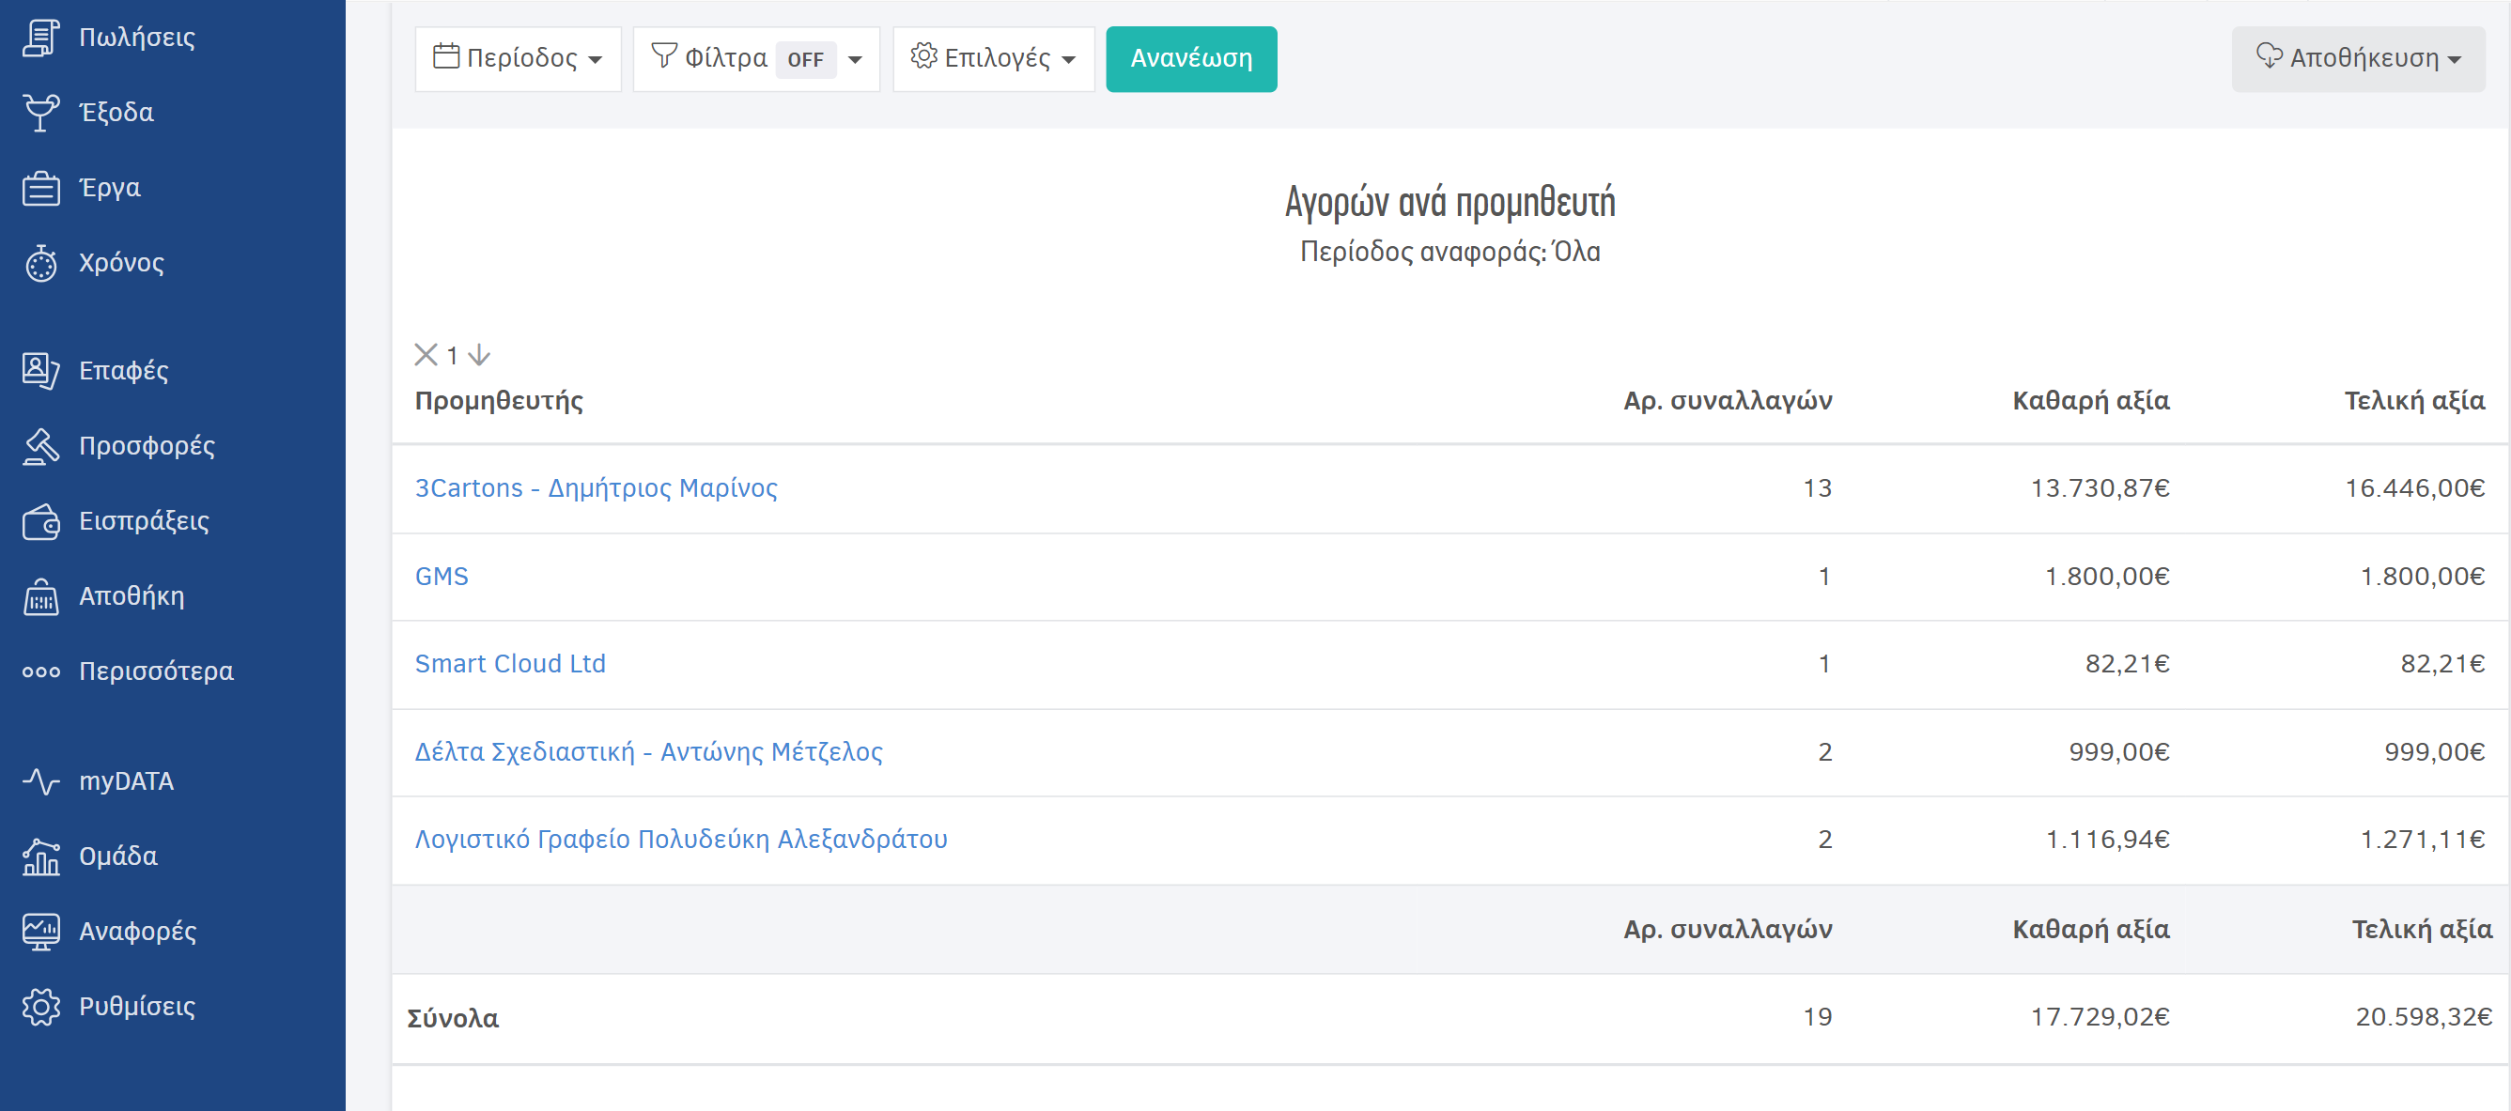The width and height of the screenshot is (2511, 1111).
Task: Open Αναφορές menu label
Action: pyautogui.click(x=137, y=931)
